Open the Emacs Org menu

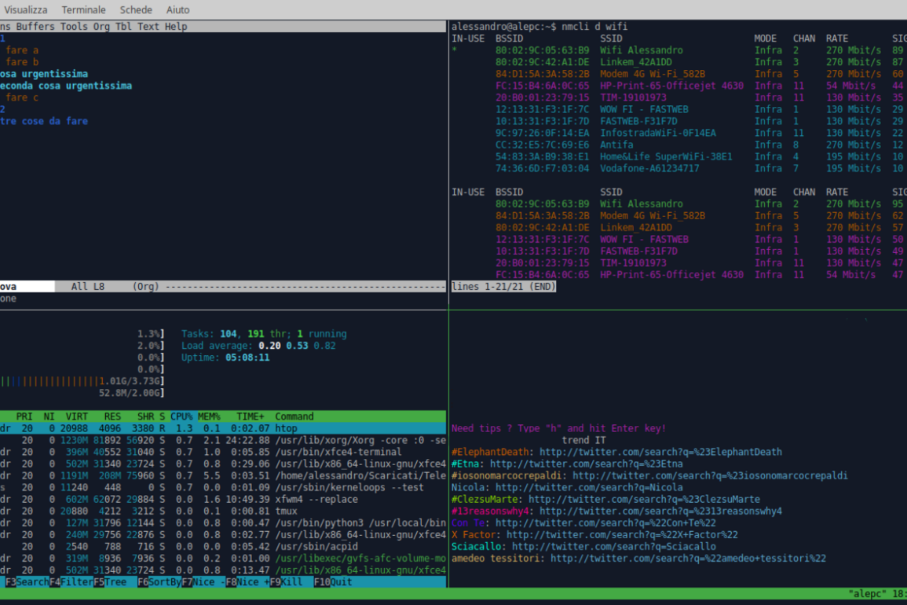click(x=101, y=27)
